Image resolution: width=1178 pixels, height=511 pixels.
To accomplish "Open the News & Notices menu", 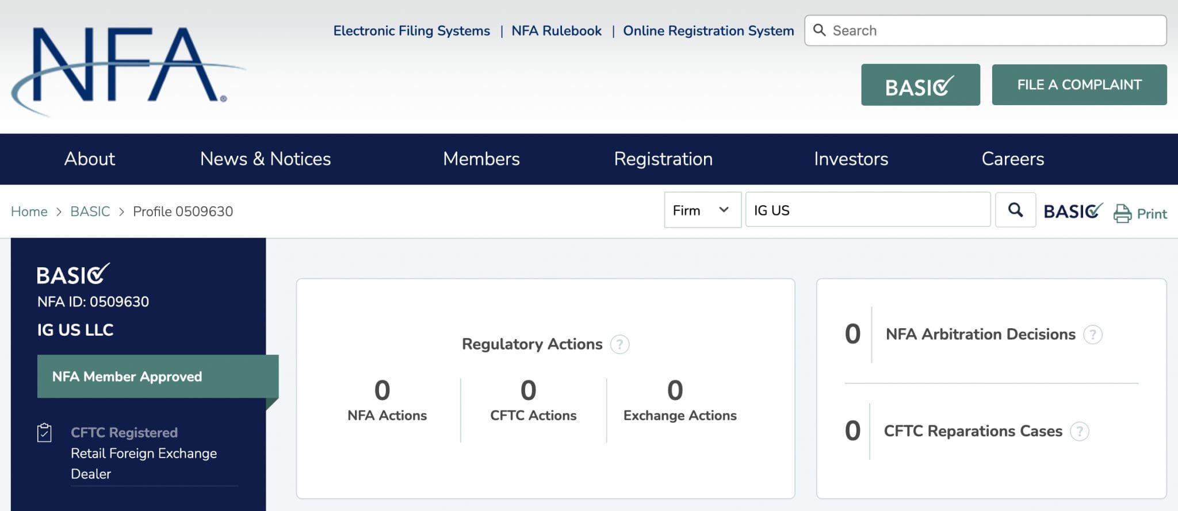I will click(265, 159).
